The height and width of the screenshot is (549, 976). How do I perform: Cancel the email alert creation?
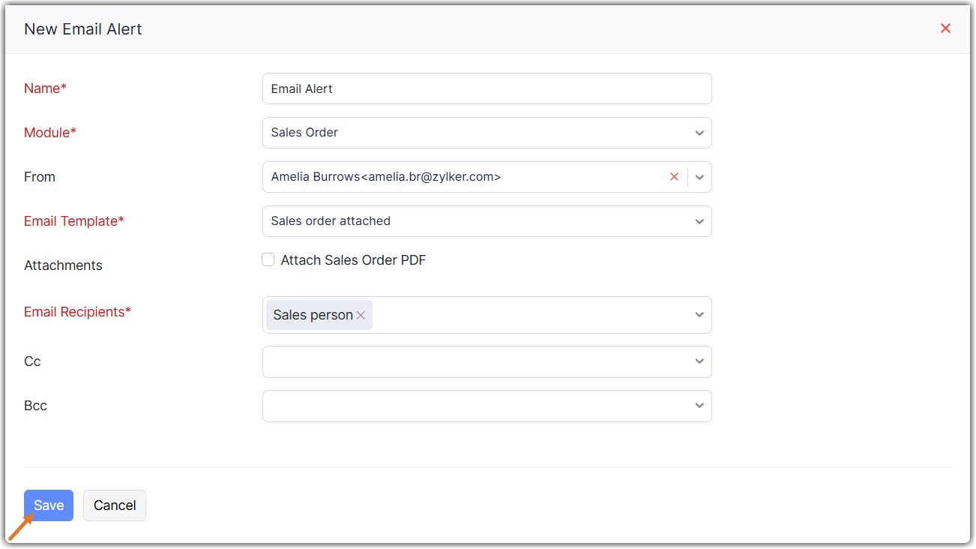[x=115, y=505]
